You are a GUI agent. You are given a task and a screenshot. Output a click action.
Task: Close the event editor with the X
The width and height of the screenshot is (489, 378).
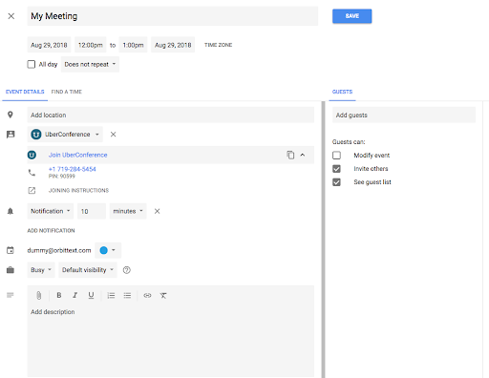point(11,16)
